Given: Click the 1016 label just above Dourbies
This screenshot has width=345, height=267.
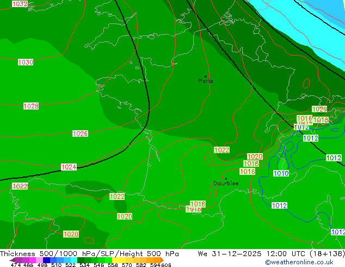Looking at the screenshot, I should click(247, 172).
